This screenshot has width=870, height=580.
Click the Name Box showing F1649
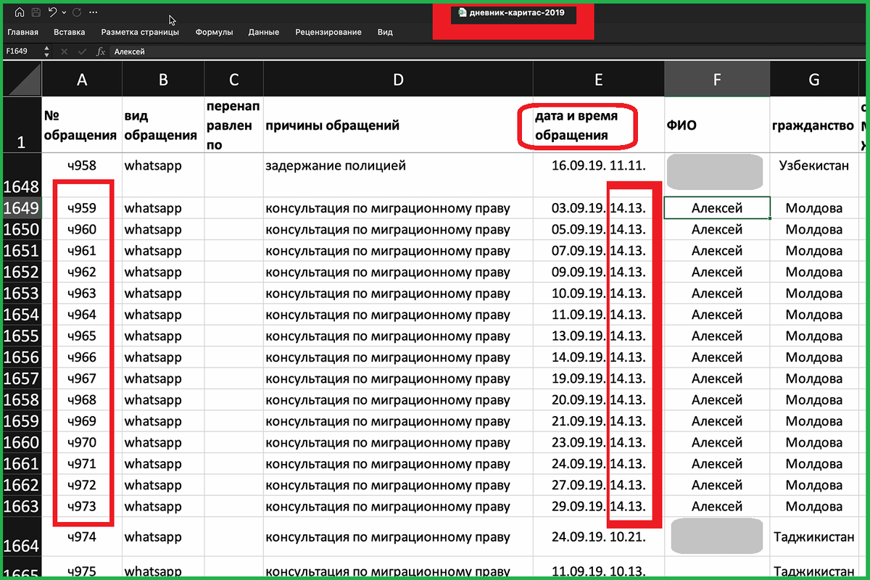(18, 51)
